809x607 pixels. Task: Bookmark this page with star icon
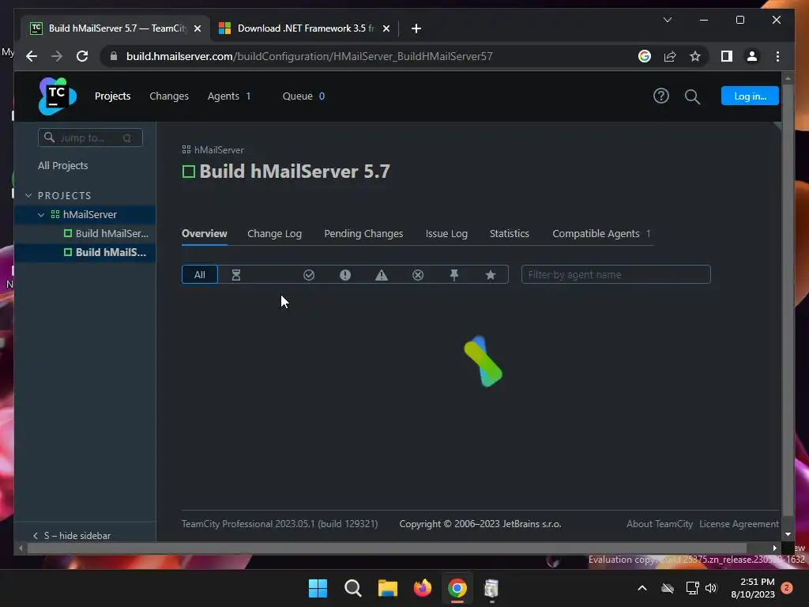(695, 56)
